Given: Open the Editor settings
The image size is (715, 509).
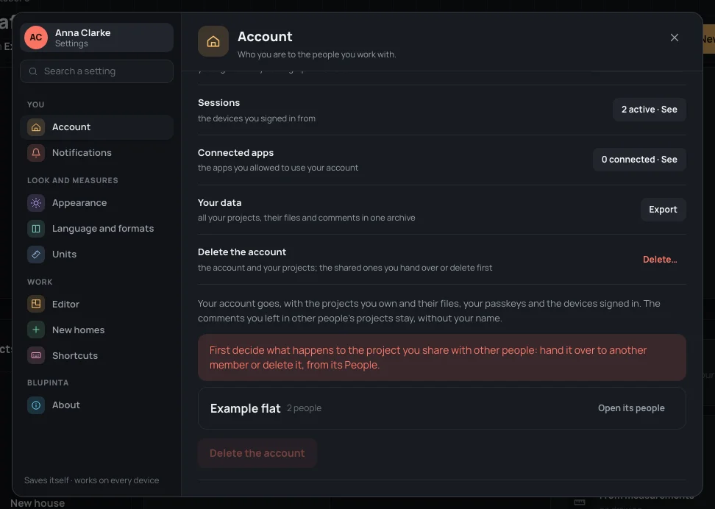Looking at the screenshot, I should point(96,305).
